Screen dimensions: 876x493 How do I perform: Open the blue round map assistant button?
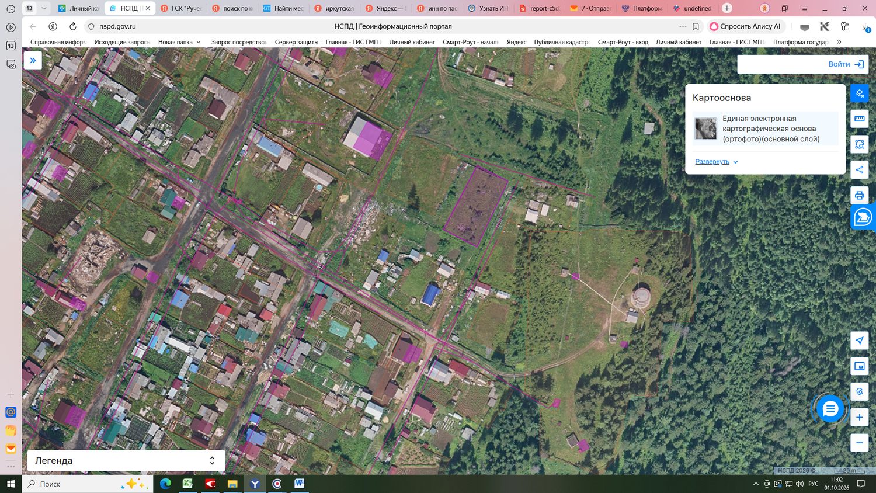coord(863,217)
